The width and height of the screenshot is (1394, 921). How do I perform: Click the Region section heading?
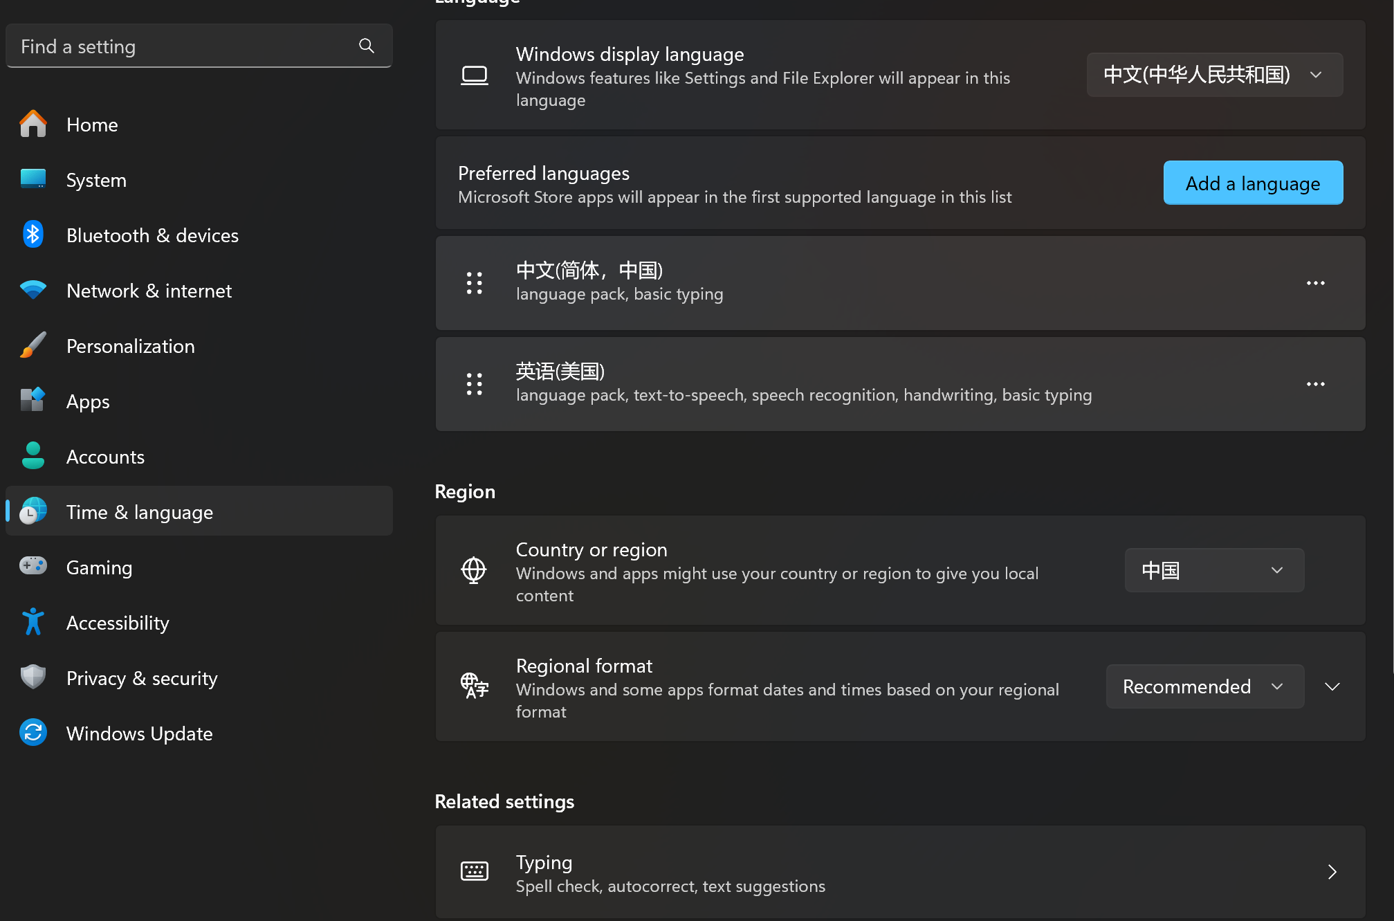coord(465,491)
